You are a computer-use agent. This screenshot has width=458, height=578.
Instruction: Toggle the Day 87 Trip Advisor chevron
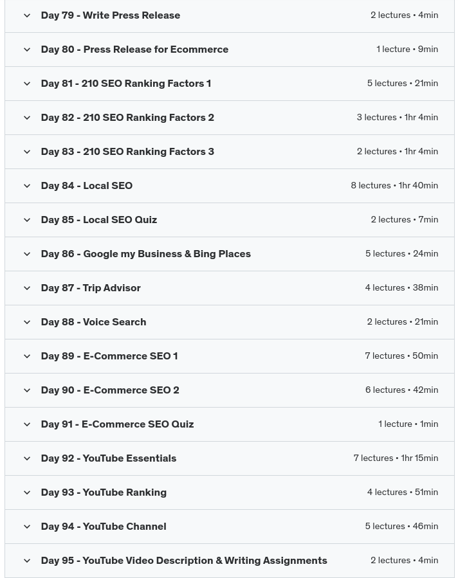27,288
